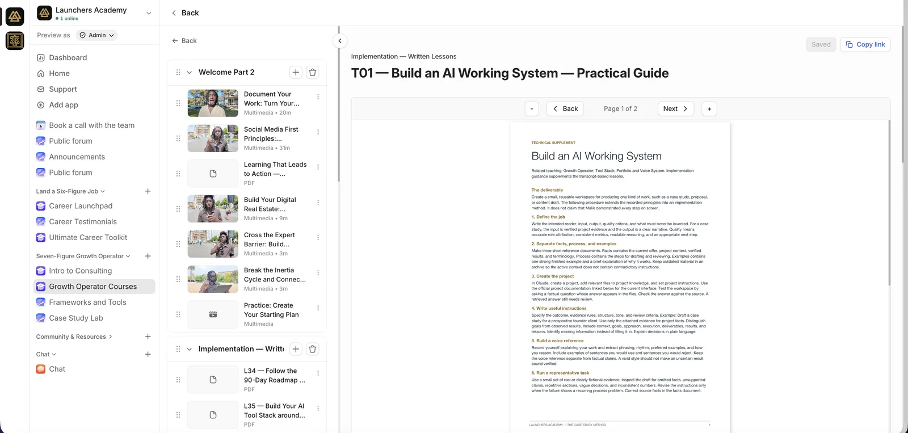Image resolution: width=908 pixels, height=433 pixels.
Task: Open Social Media First Principles thumbnail
Action: point(213,138)
